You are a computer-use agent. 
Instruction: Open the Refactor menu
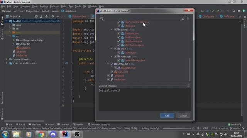tap(54, 7)
